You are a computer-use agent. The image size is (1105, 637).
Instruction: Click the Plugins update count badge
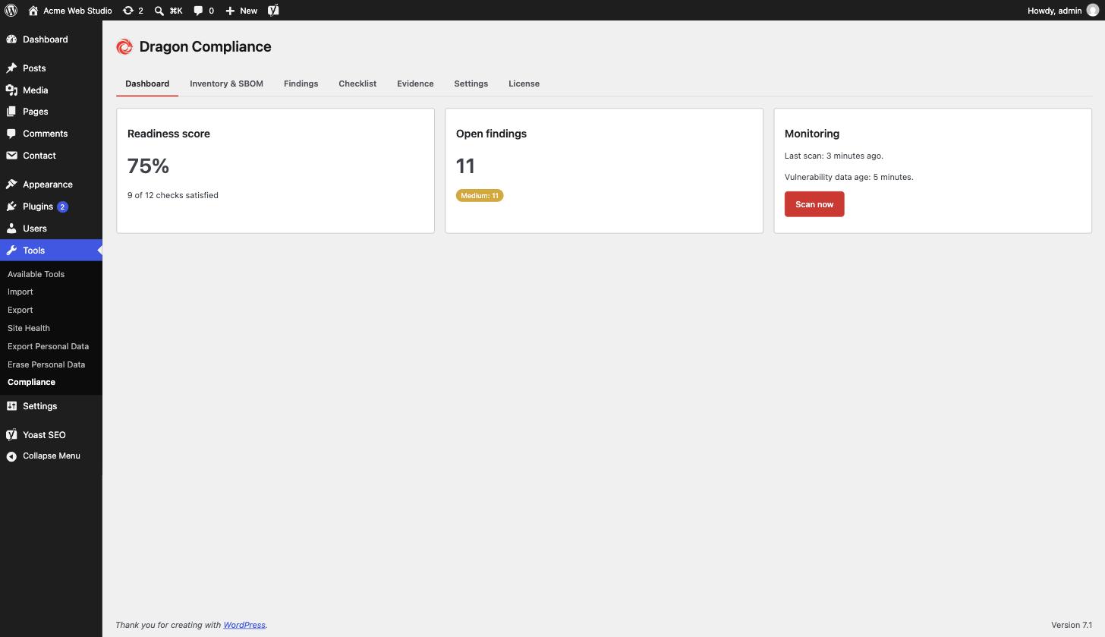click(62, 207)
